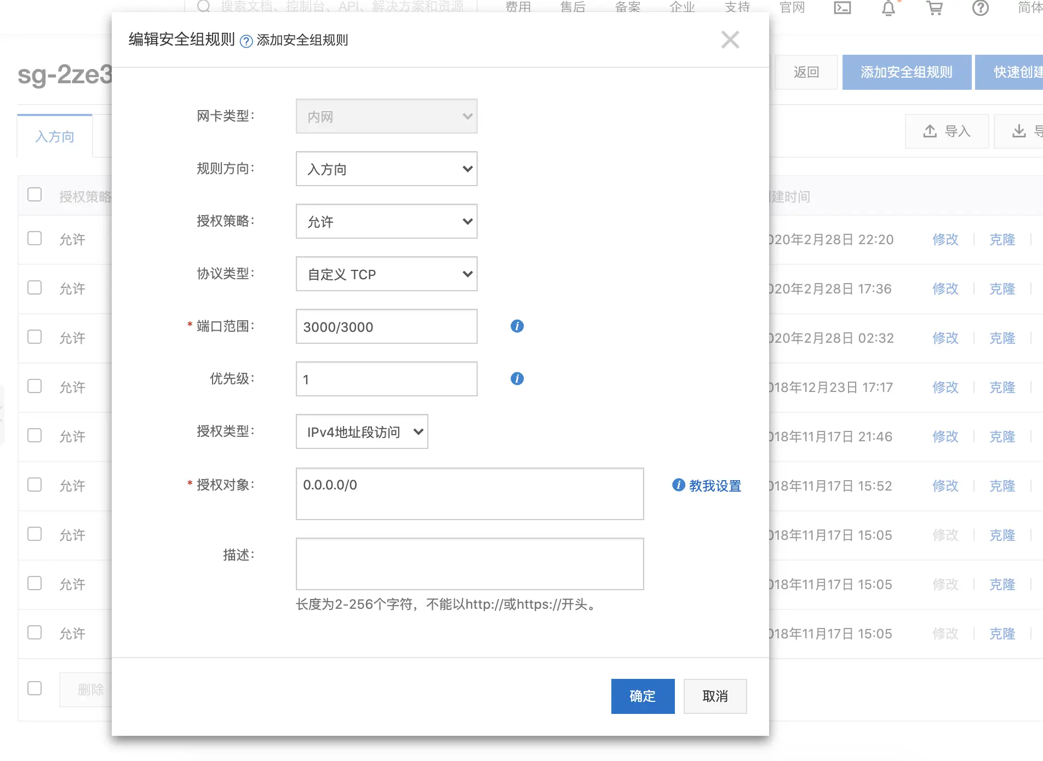Image resolution: width=1043 pixels, height=761 pixels.
Task: Open the notification bell in top bar
Action: [x=889, y=8]
